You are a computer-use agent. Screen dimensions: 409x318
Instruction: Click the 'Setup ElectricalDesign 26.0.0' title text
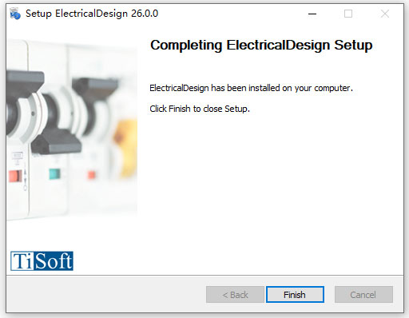pyautogui.click(x=92, y=14)
